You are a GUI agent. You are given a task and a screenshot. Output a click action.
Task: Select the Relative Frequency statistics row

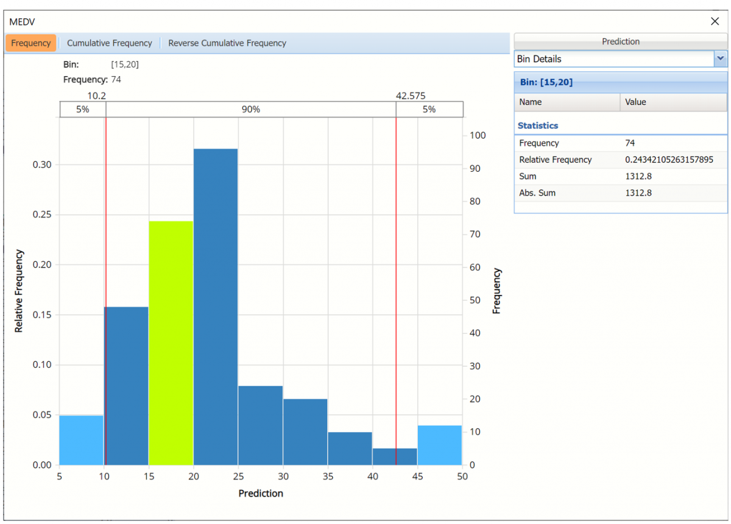tap(555, 160)
